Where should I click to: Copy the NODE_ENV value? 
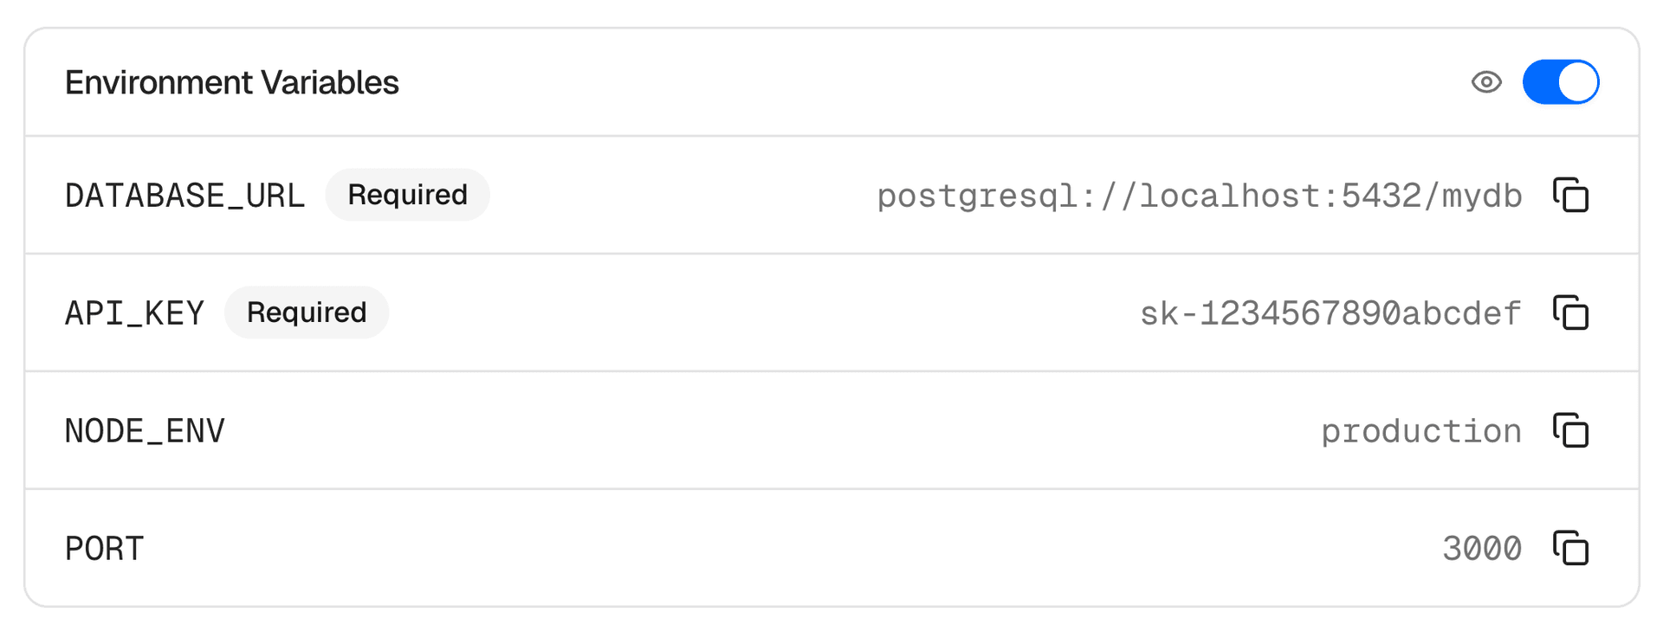1570,431
